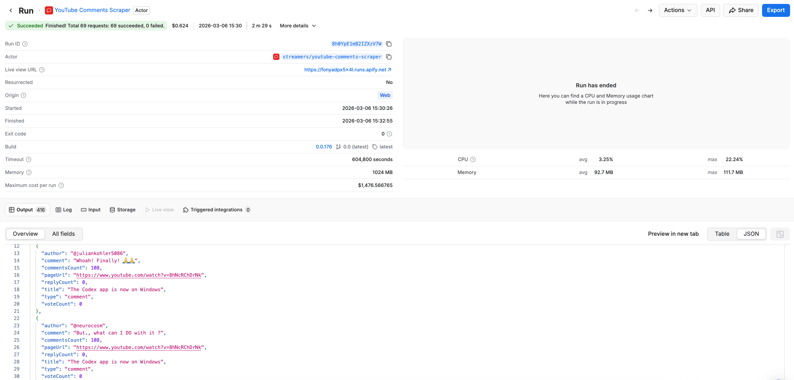Click the Timeout help icon

[x=29, y=160]
